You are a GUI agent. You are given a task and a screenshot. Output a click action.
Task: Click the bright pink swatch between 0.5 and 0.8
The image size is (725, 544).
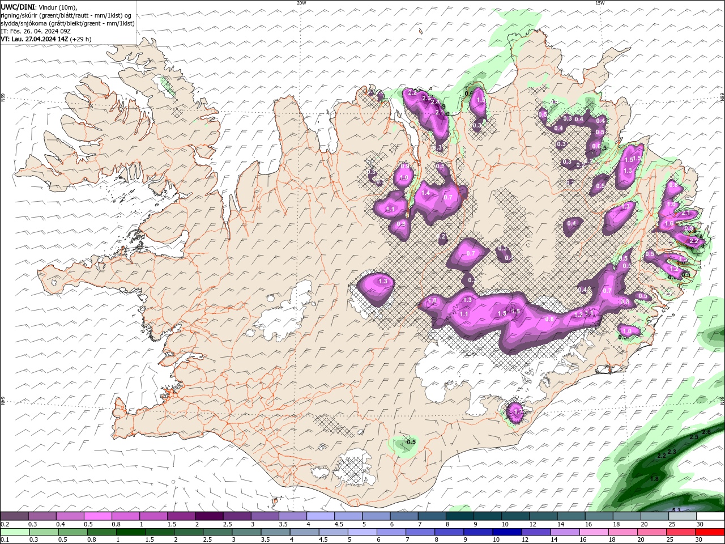(x=97, y=516)
